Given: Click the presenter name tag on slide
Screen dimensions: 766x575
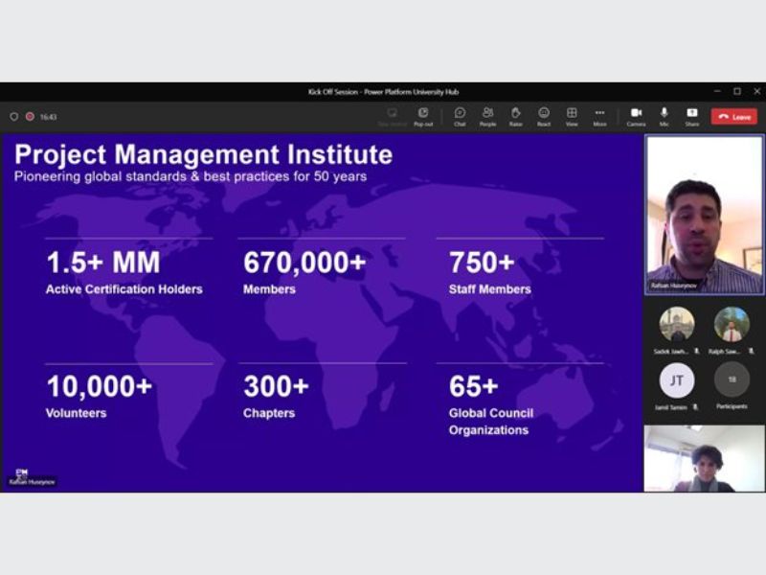Looking at the screenshot, I should click(33, 482).
